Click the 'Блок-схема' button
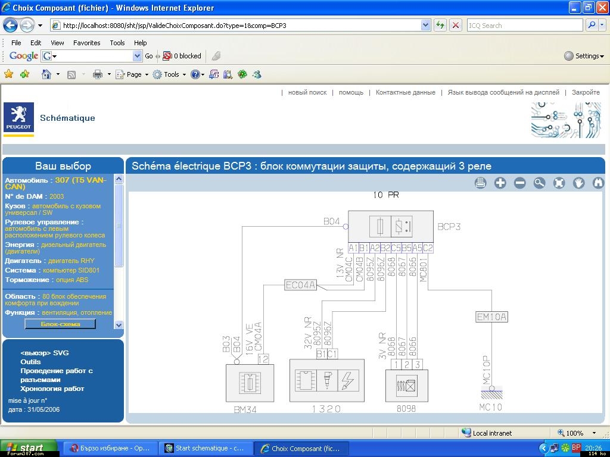Viewport: 610px width, 457px height. pyautogui.click(x=60, y=324)
